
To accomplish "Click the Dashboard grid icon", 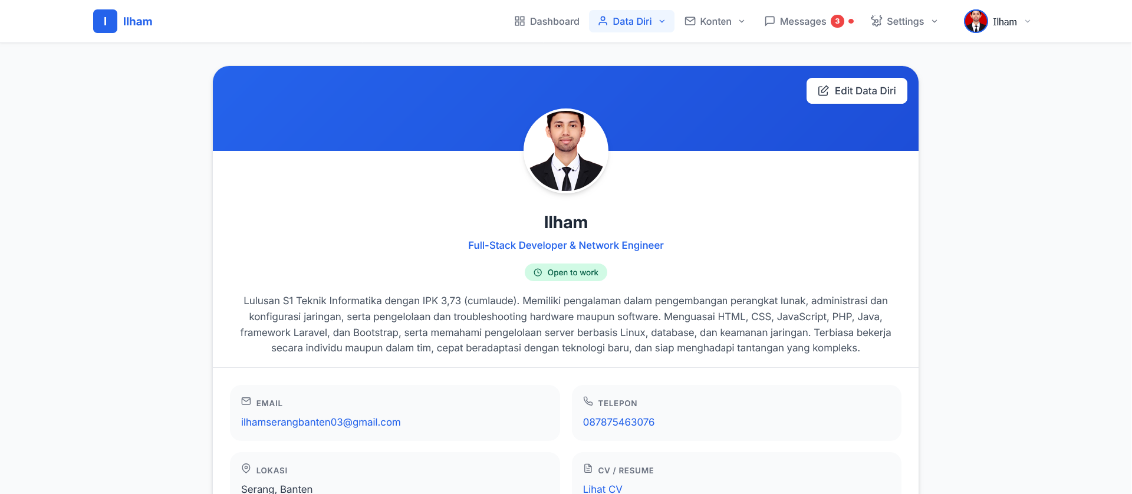I will point(519,21).
